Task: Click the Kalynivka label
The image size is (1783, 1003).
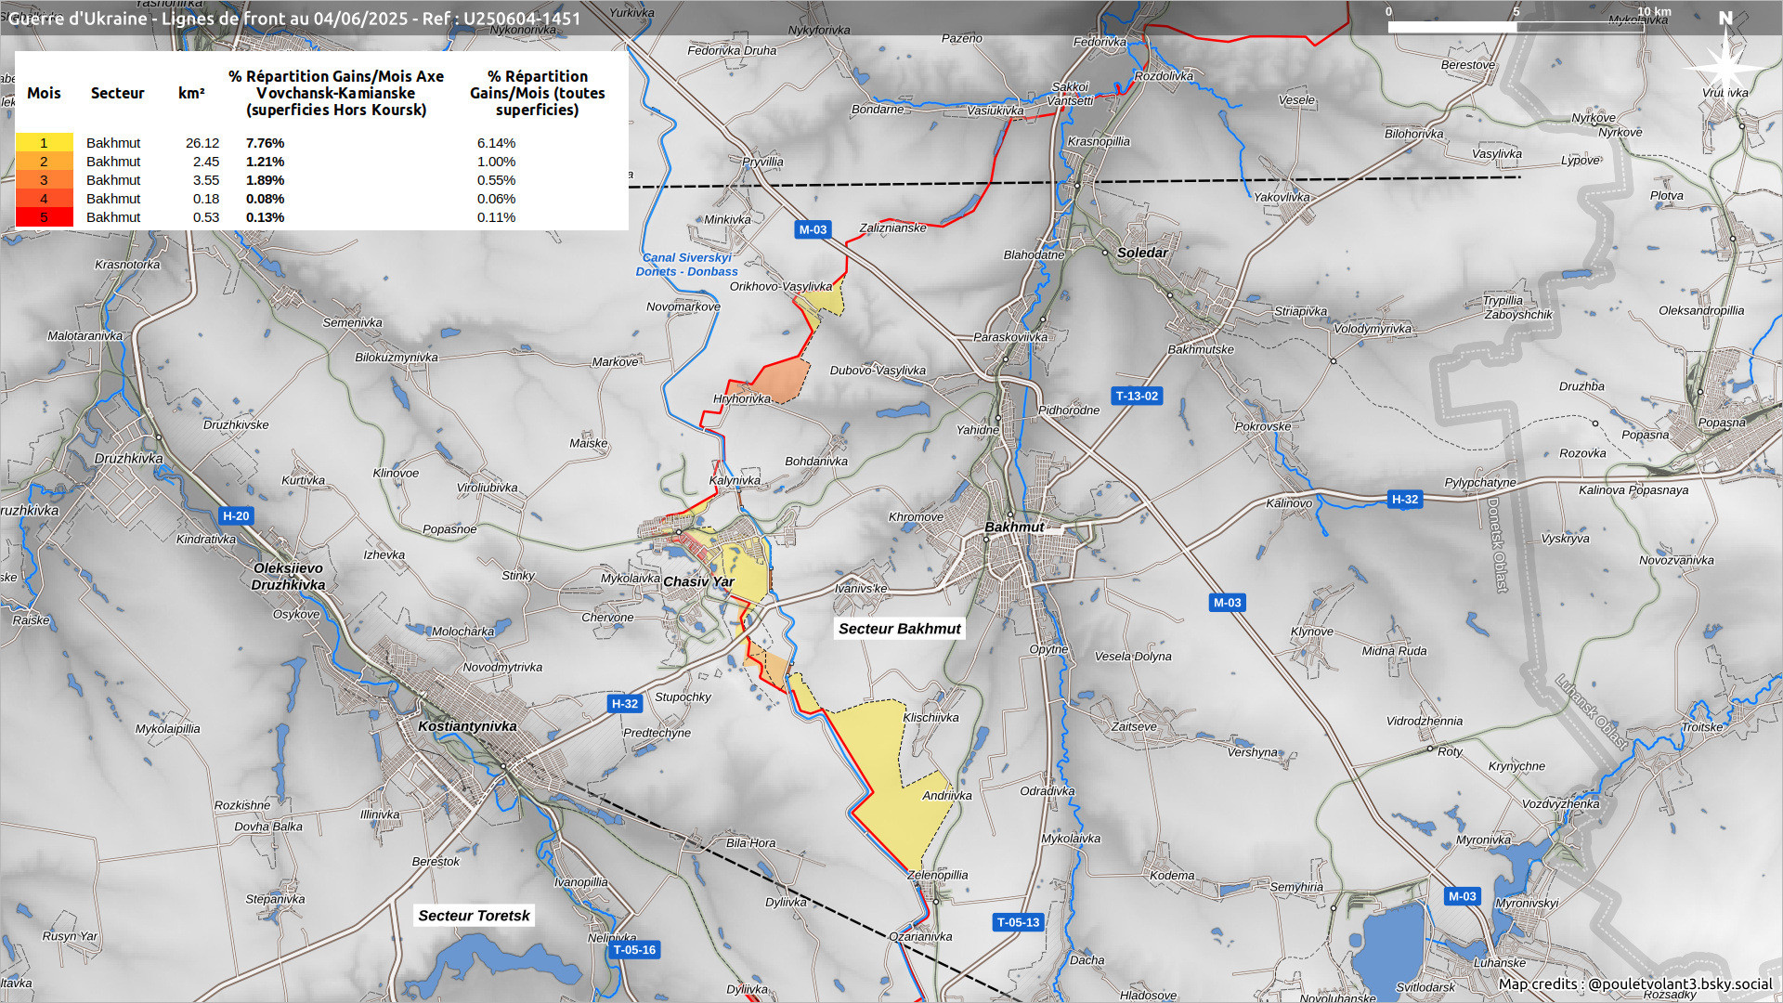Action: click(x=735, y=481)
